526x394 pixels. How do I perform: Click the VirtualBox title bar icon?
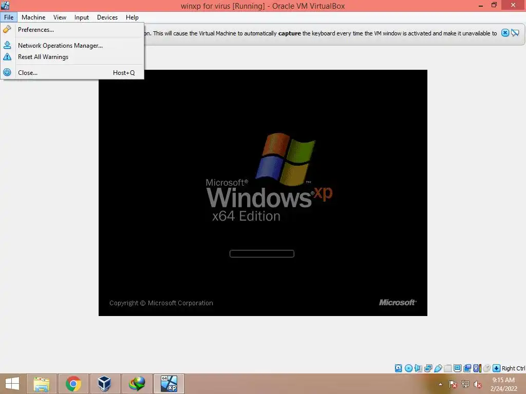coord(5,5)
